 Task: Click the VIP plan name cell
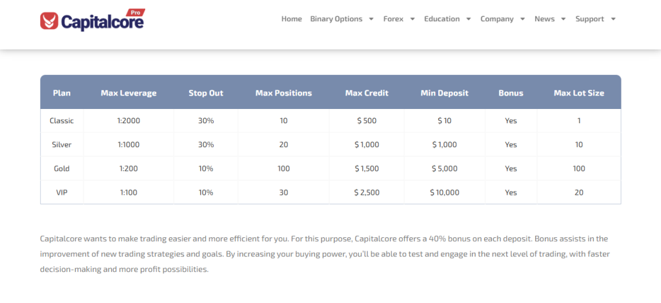[x=62, y=192]
